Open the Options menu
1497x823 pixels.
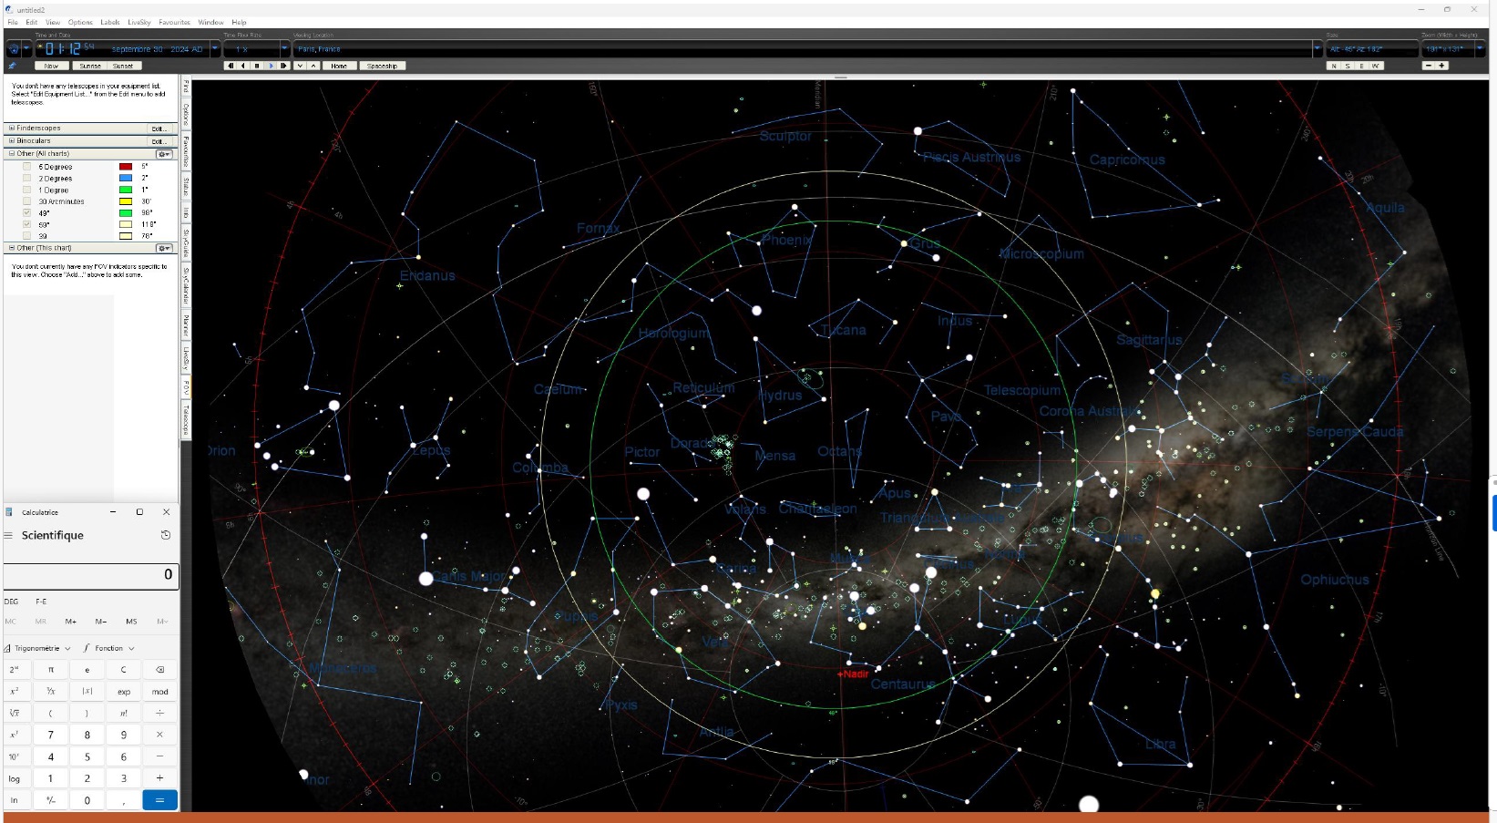click(x=80, y=22)
